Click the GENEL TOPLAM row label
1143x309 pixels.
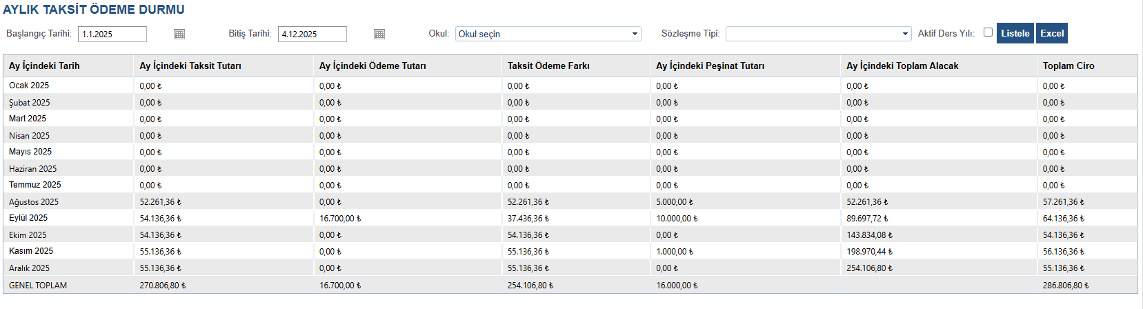coord(38,286)
